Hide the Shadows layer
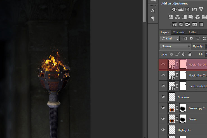This screenshot has height=138, width=207. click(163, 97)
